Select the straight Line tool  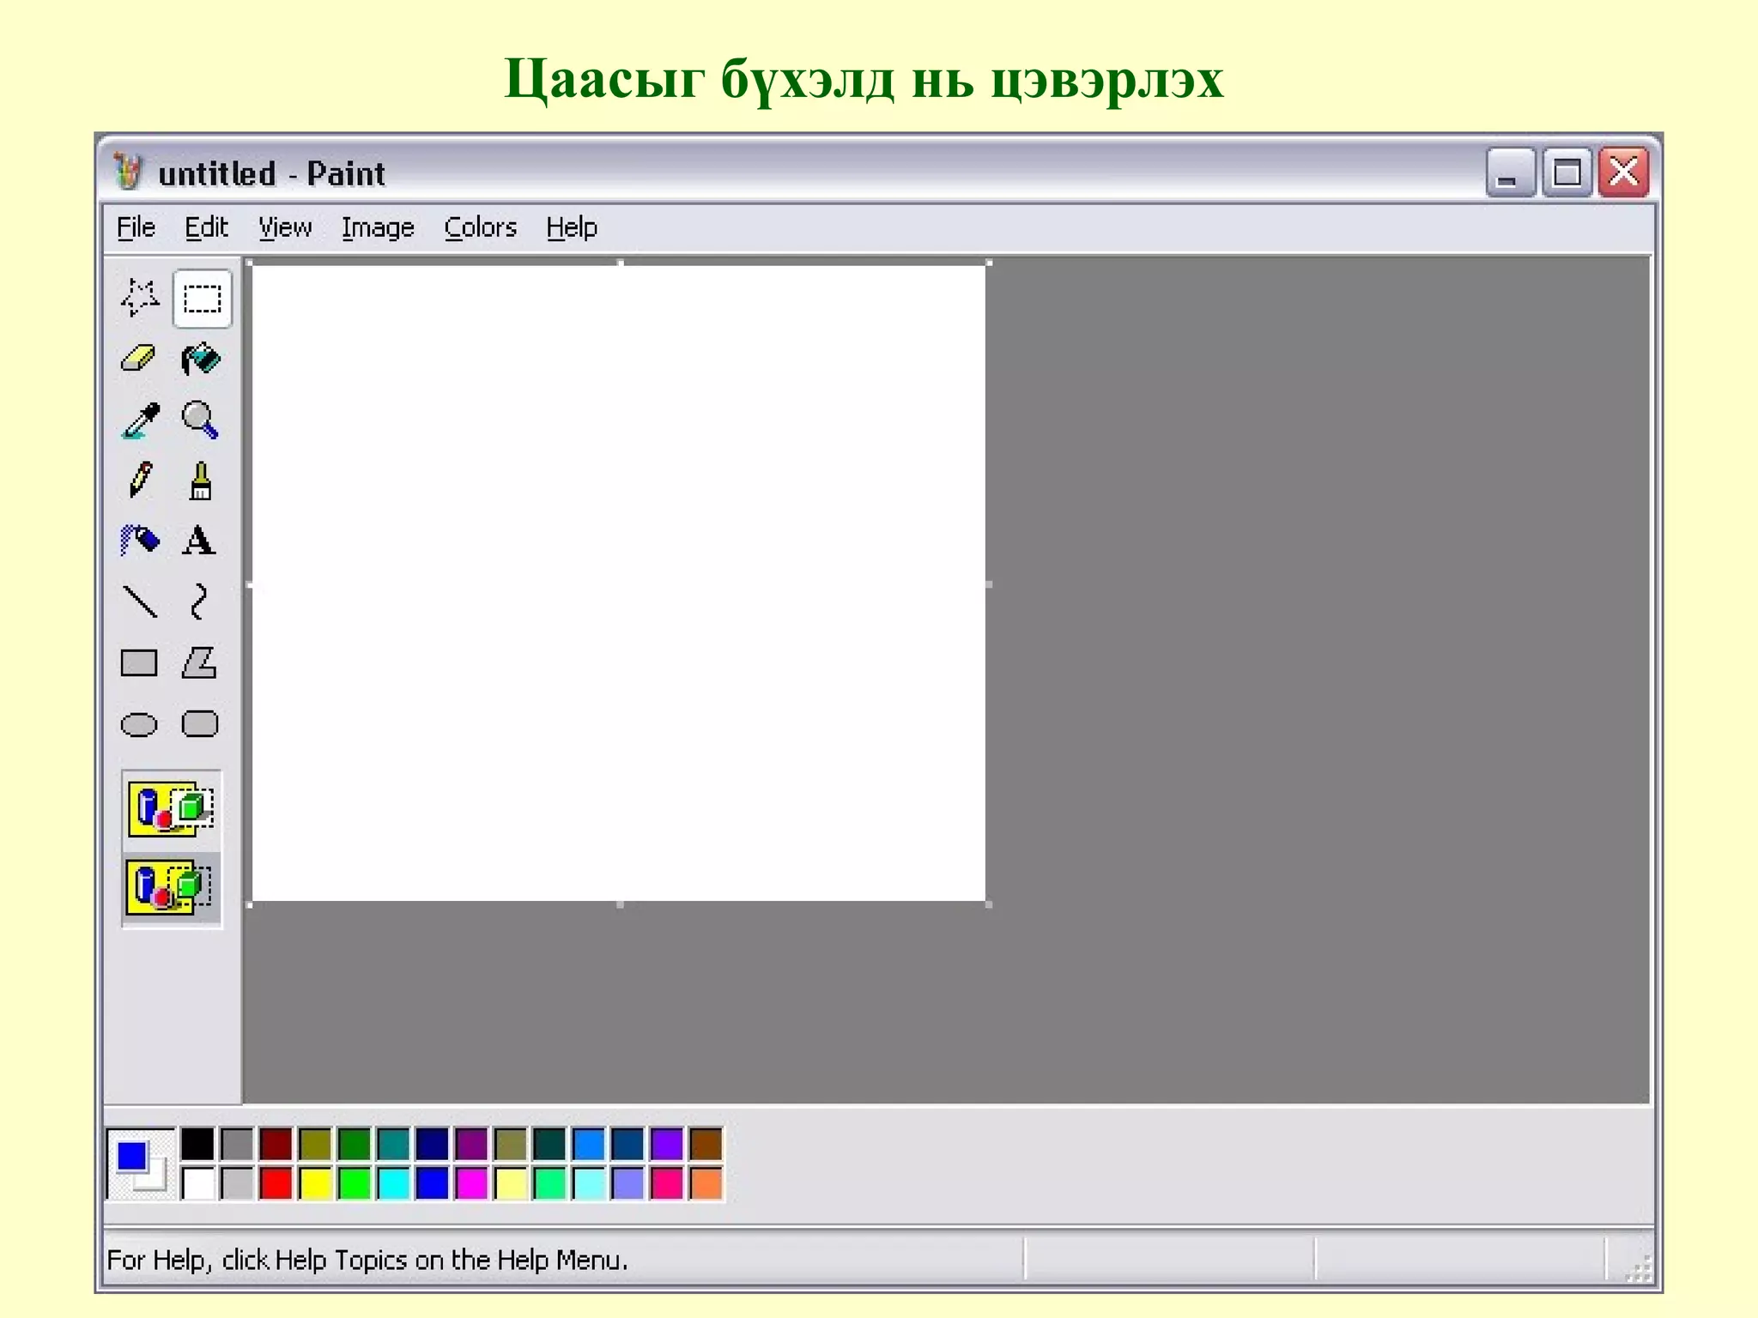[139, 602]
